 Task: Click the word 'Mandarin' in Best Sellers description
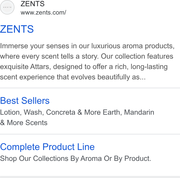coord(139,112)
